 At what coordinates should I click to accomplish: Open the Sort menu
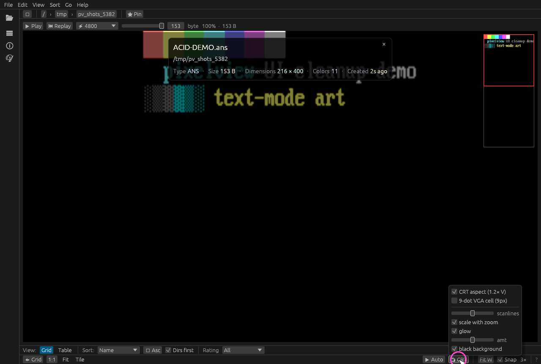point(55,5)
